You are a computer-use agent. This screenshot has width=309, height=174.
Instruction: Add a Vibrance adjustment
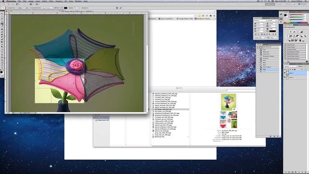[287, 36]
